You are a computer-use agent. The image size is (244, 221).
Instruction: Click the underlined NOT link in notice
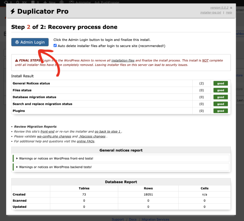point(205,60)
